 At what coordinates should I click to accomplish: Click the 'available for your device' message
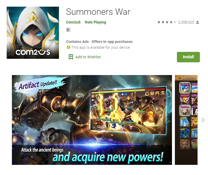pyautogui.click(x=101, y=47)
